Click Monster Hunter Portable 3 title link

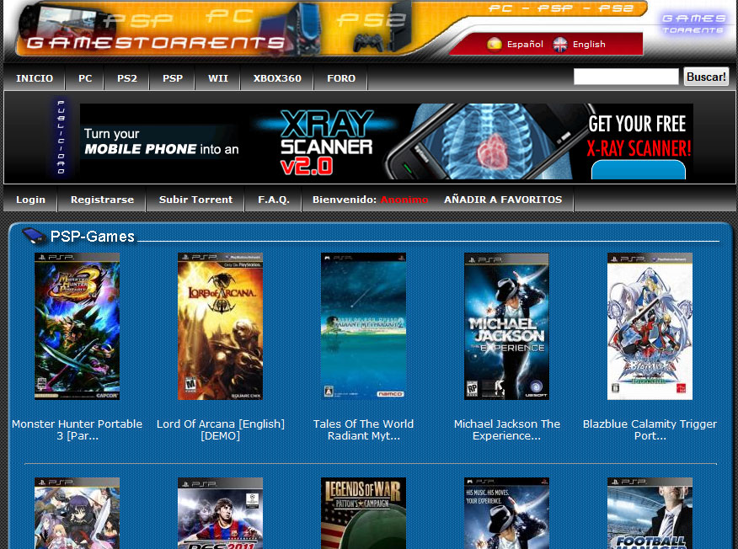[78, 429]
